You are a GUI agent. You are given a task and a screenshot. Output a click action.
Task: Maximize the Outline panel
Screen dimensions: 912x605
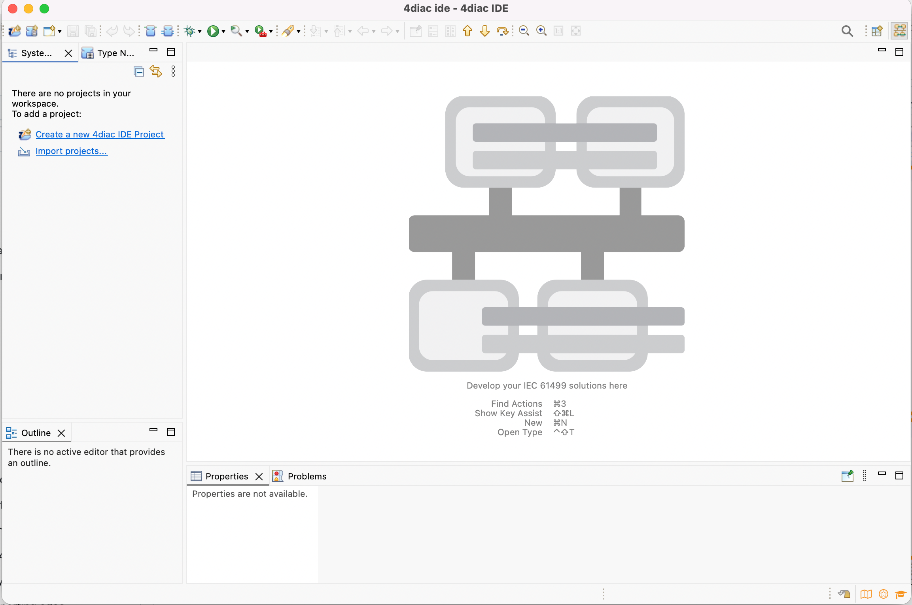[x=171, y=432]
